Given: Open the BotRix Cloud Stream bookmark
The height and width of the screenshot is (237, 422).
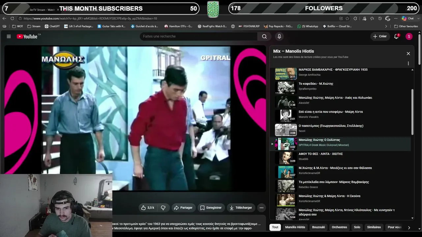Looking at the screenshot, I should (337, 26).
